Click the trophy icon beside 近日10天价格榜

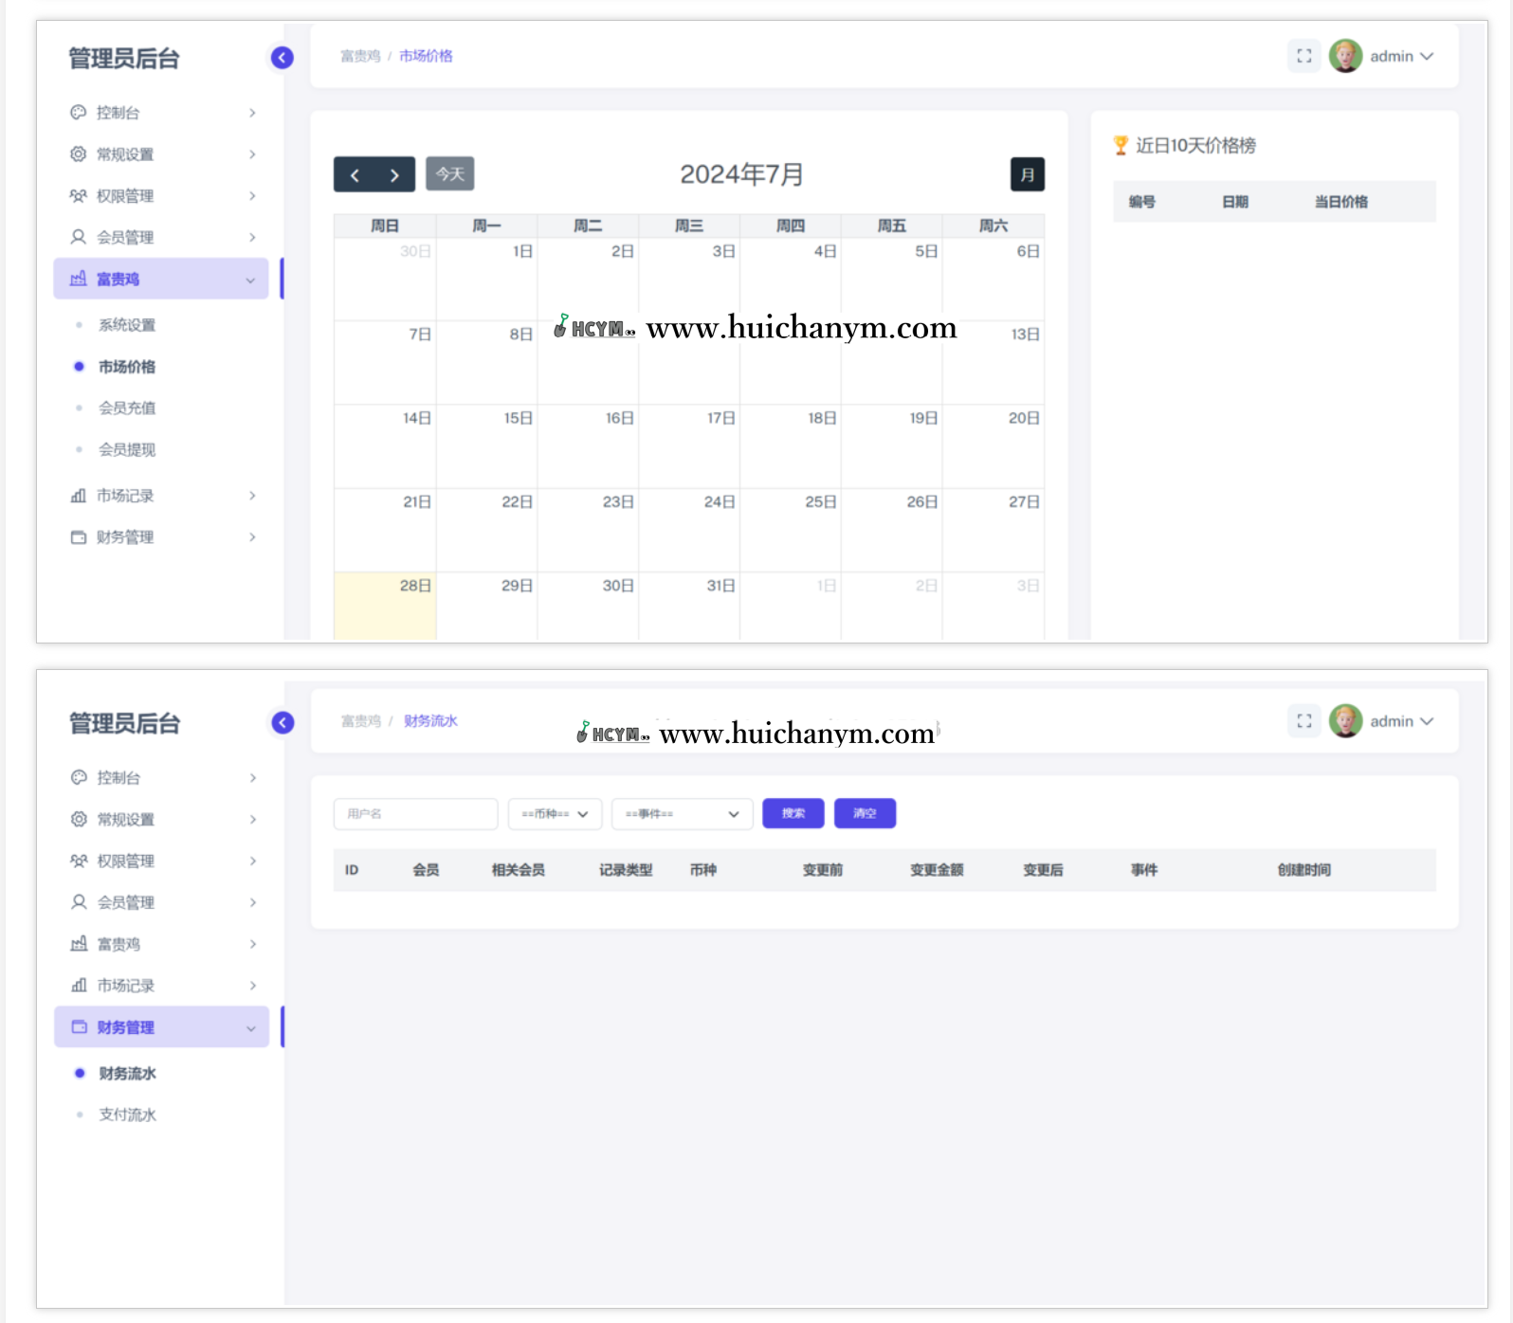pyautogui.click(x=1121, y=145)
